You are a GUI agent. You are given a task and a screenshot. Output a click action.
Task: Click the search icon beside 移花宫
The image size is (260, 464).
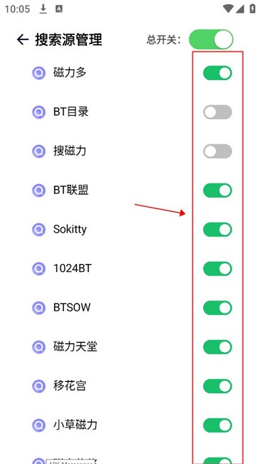[38, 386]
